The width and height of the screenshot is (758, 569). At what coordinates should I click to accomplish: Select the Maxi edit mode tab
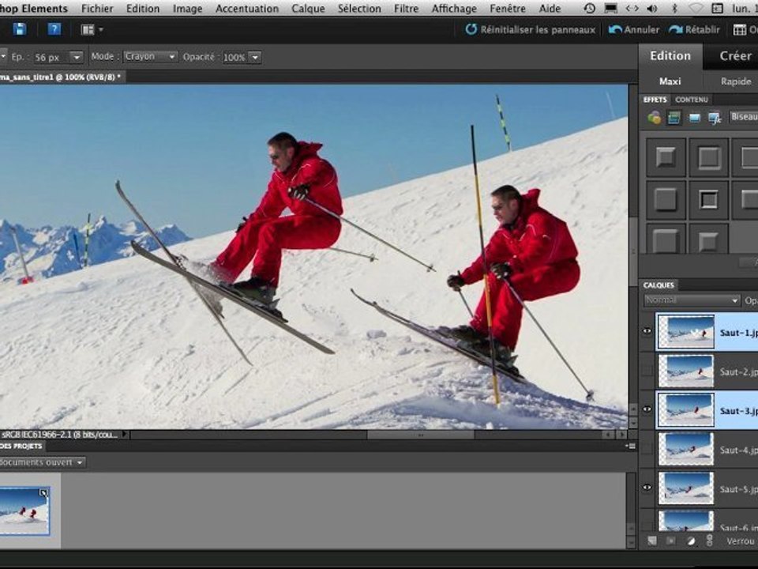tap(670, 81)
